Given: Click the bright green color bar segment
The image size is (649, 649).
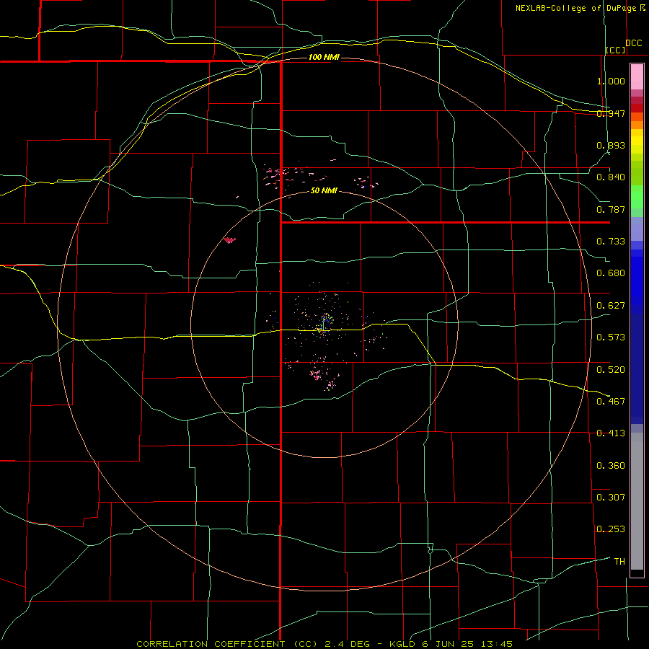Looking at the screenshot, I should (637, 197).
